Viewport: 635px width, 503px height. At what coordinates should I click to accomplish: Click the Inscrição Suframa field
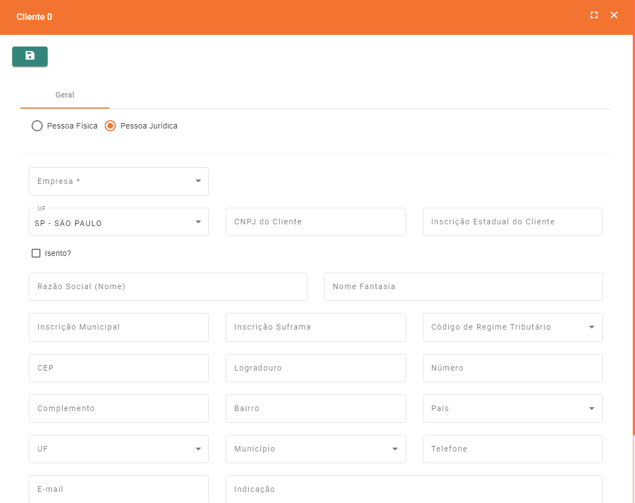[315, 327]
